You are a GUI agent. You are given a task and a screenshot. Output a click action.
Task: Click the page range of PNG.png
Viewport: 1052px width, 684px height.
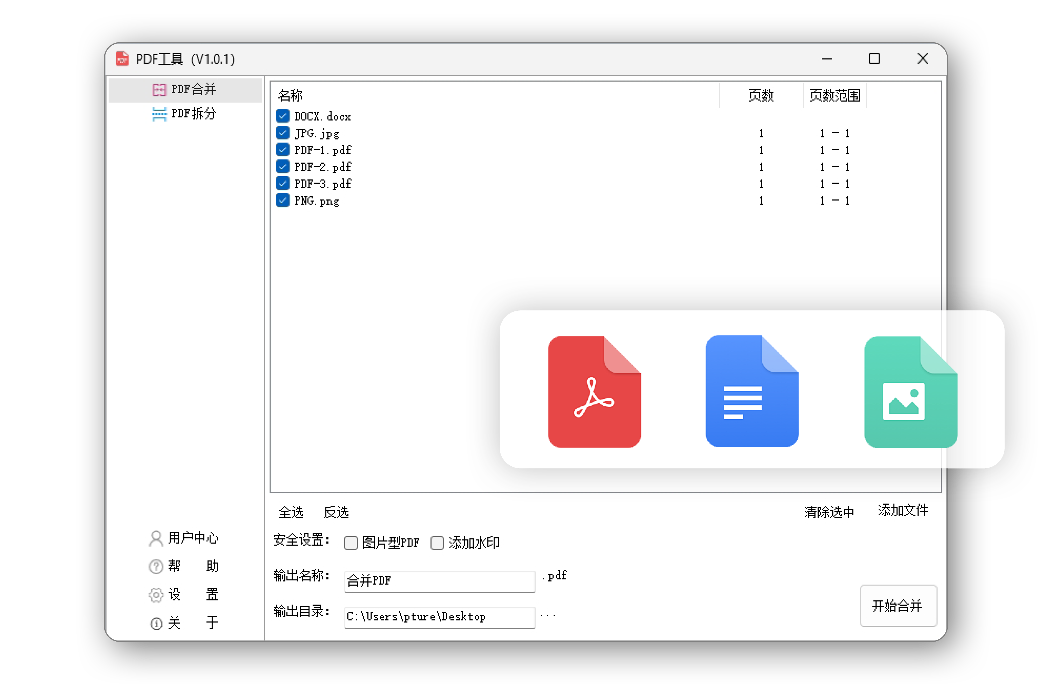835,200
